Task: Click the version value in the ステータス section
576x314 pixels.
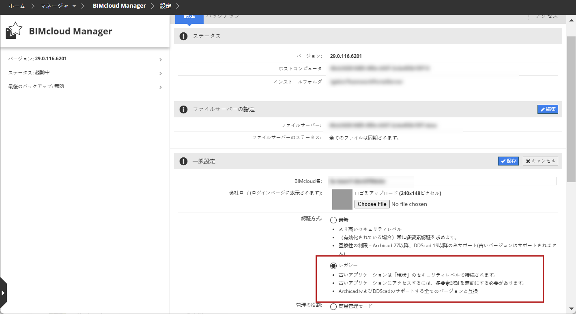Action: tap(346, 56)
